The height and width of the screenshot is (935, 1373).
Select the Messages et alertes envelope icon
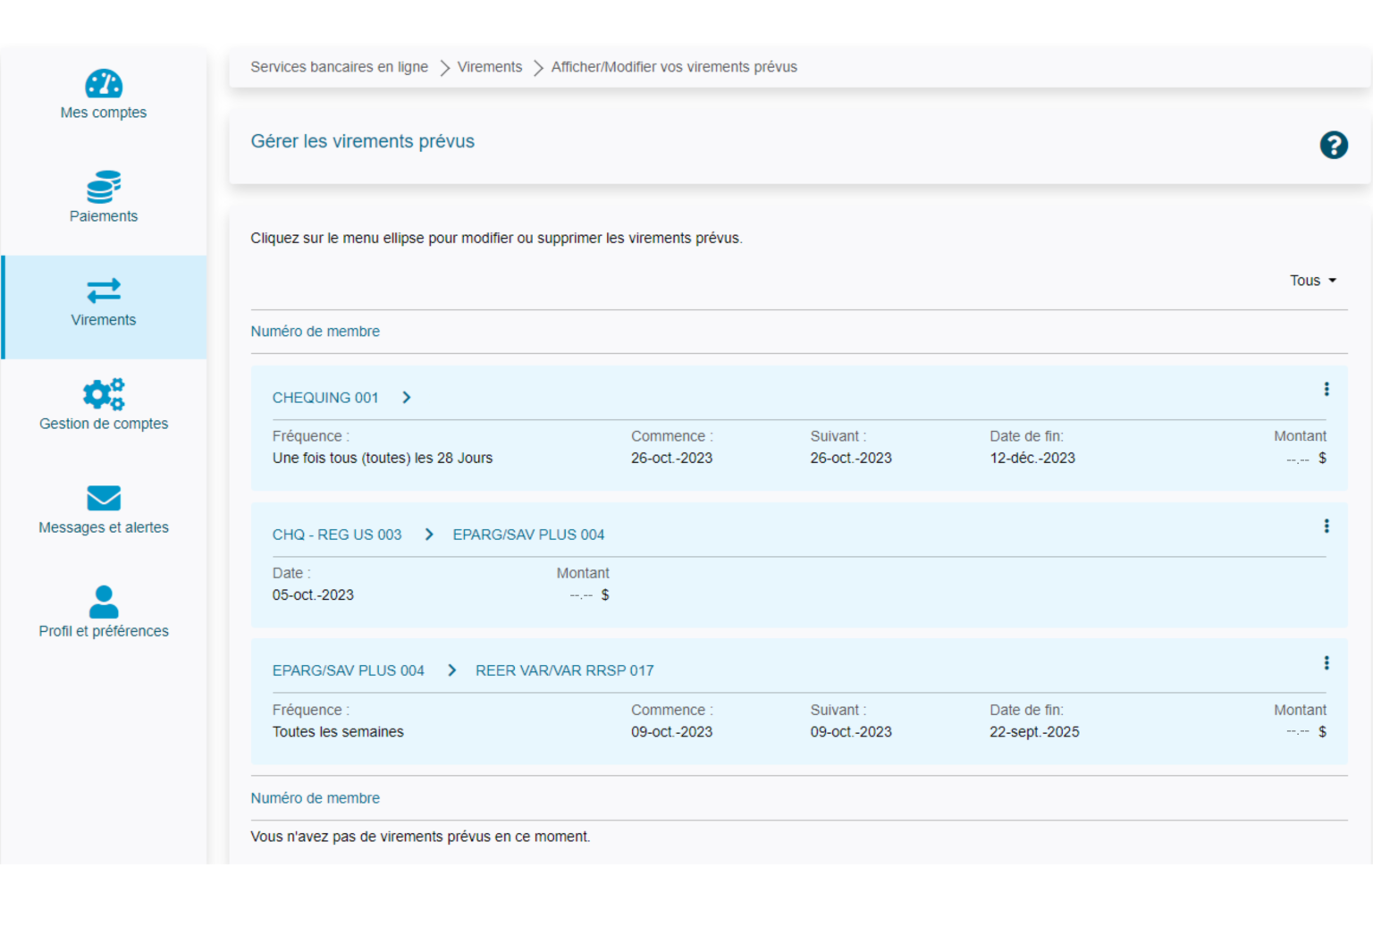click(x=104, y=498)
